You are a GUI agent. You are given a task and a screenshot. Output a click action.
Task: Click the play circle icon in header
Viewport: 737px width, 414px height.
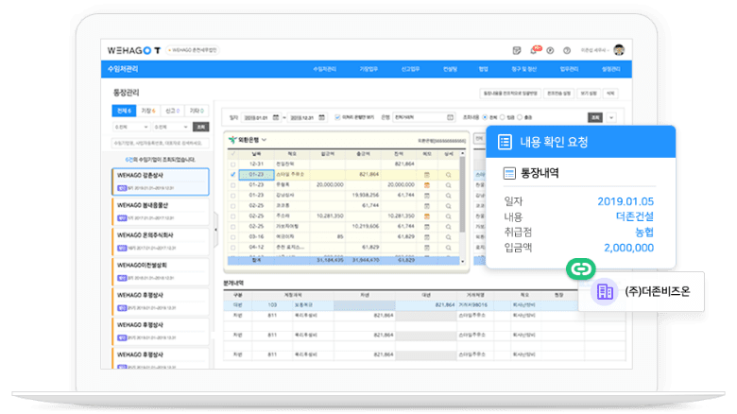(550, 50)
